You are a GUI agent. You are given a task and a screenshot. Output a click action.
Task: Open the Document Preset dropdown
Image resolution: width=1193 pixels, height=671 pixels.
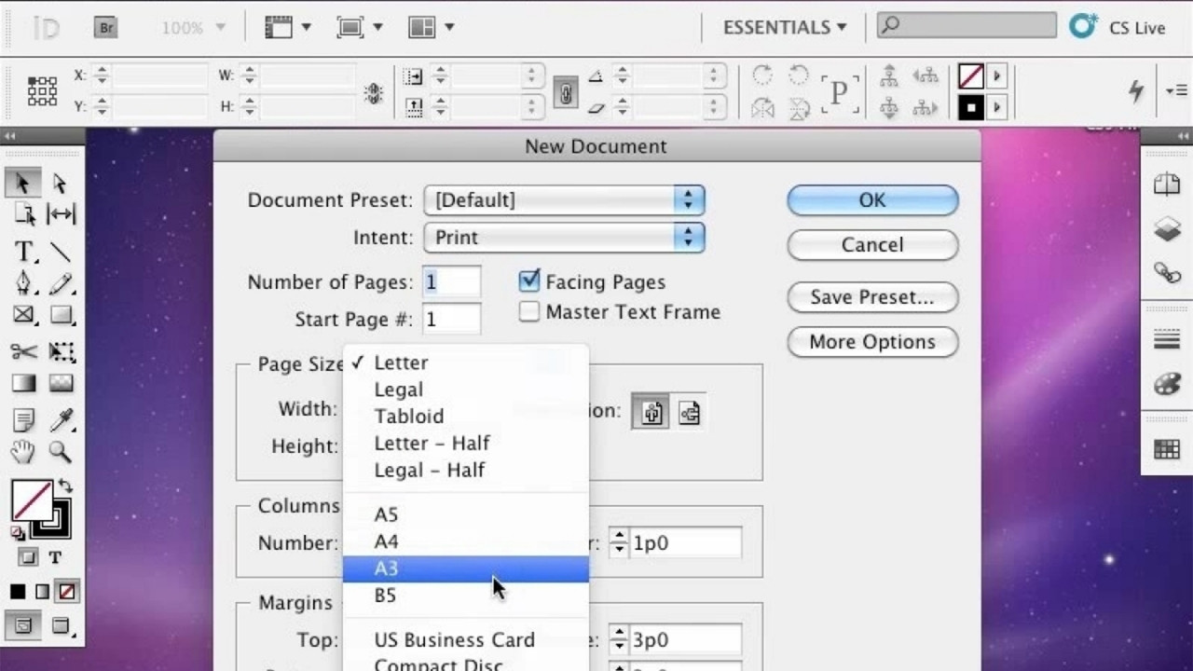click(x=564, y=200)
